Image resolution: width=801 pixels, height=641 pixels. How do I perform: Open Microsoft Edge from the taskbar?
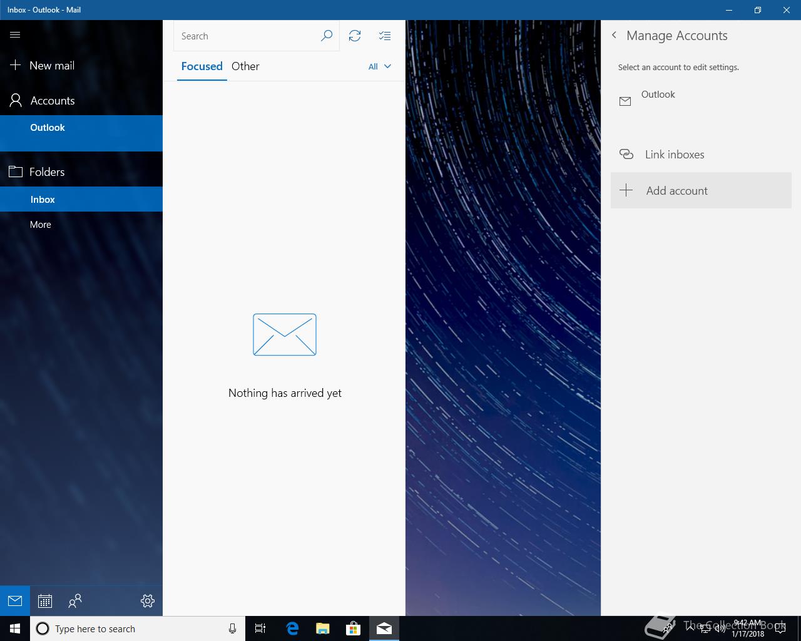(292, 628)
